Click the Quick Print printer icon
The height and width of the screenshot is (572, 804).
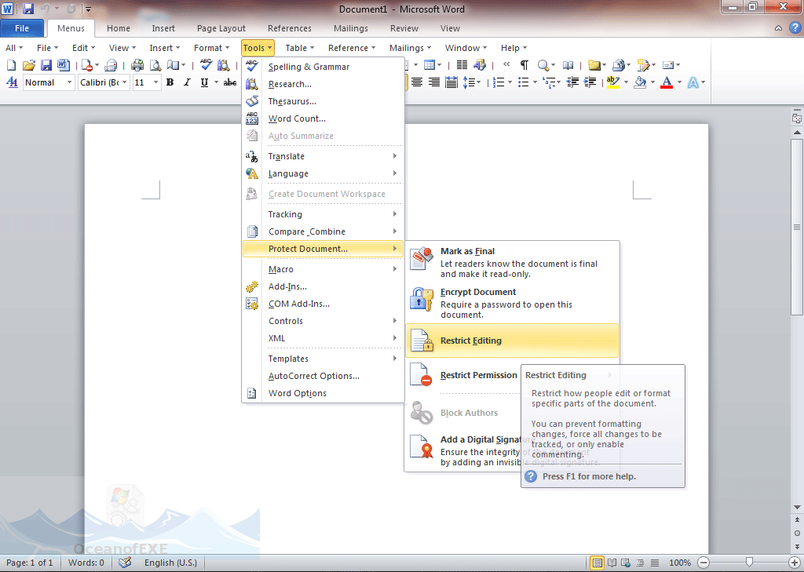[137, 65]
